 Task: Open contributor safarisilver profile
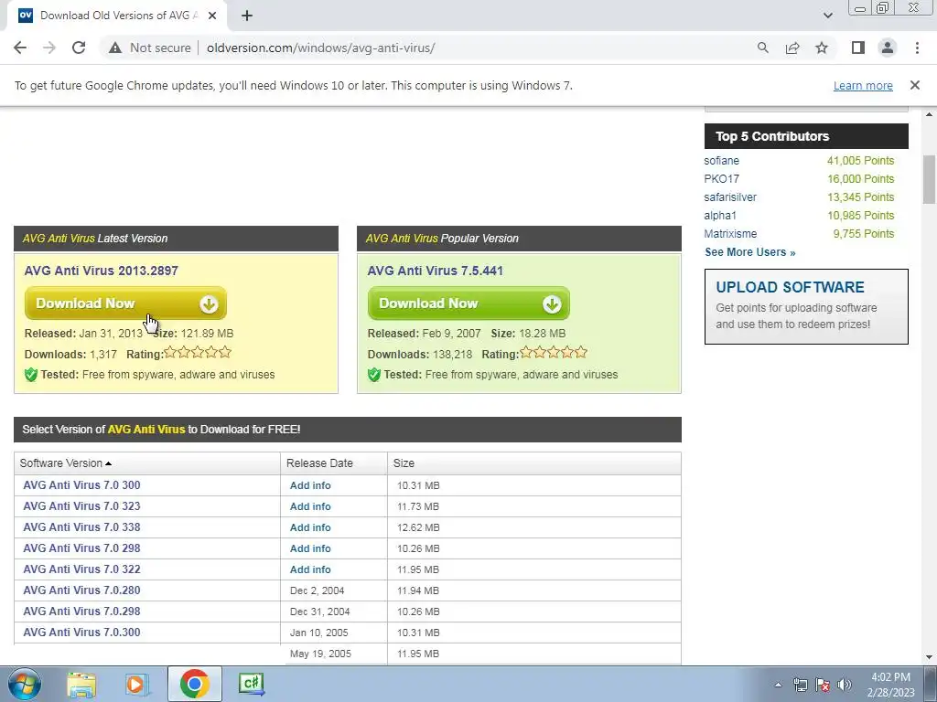(730, 197)
